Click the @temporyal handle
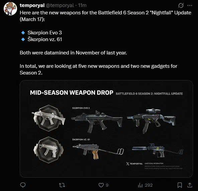This screenshot has height=191, width=198. pyautogui.click(x=60, y=5)
